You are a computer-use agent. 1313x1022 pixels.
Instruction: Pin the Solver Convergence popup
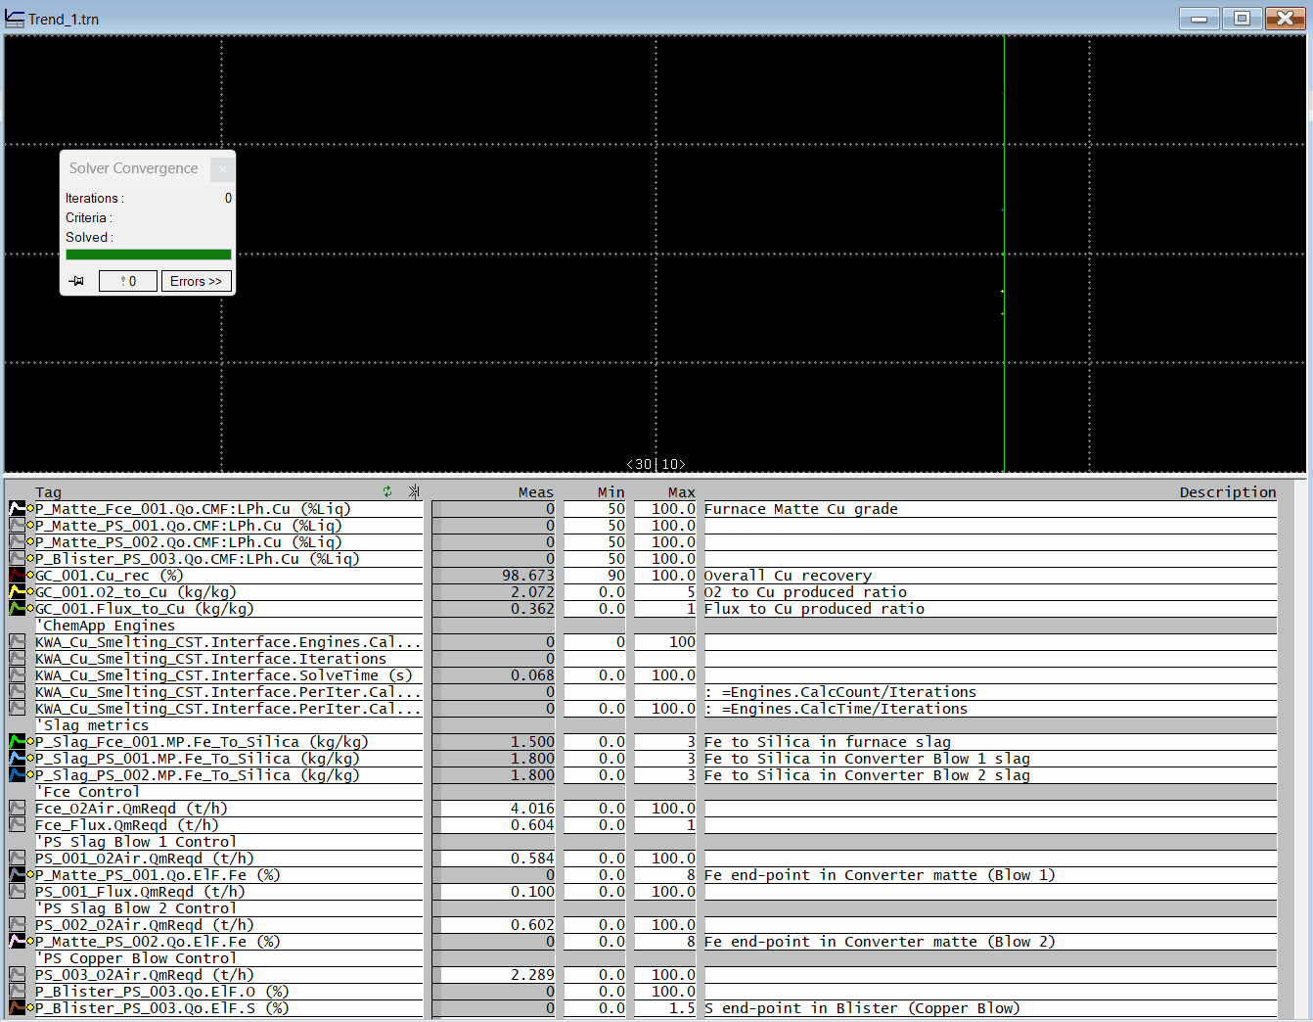pyautogui.click(x=76, y=282)
